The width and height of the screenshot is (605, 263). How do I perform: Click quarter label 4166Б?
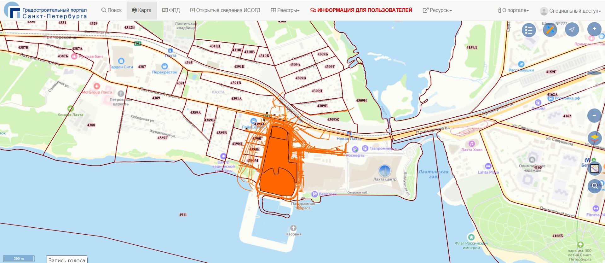(x=557, y=236)
